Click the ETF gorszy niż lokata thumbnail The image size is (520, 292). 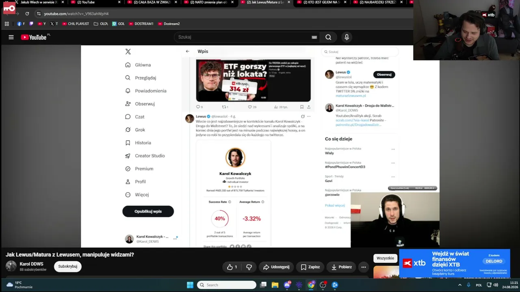coord(253,80)
